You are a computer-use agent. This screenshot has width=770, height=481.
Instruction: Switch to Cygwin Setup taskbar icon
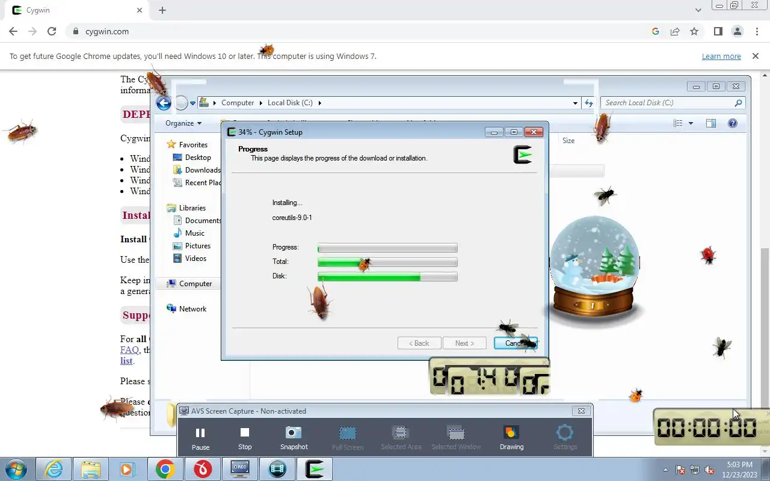pos(315,469)
